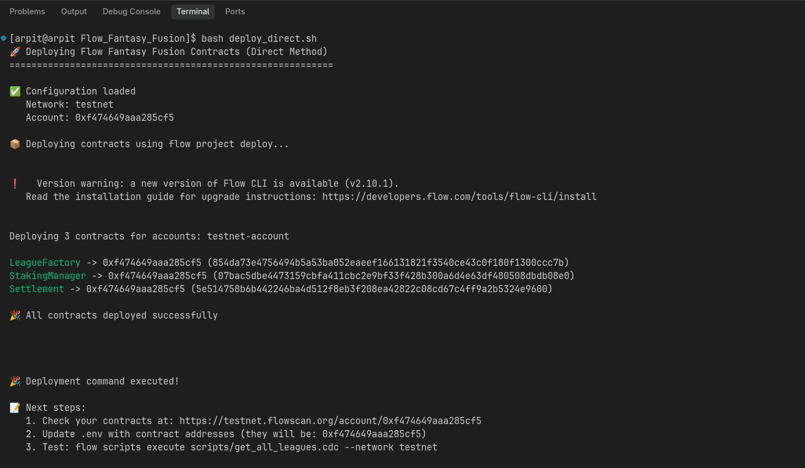This screenshot has width=805, height=468.
Task: Click the red exclamation version warning icon
Action: [x=15, y=183]
